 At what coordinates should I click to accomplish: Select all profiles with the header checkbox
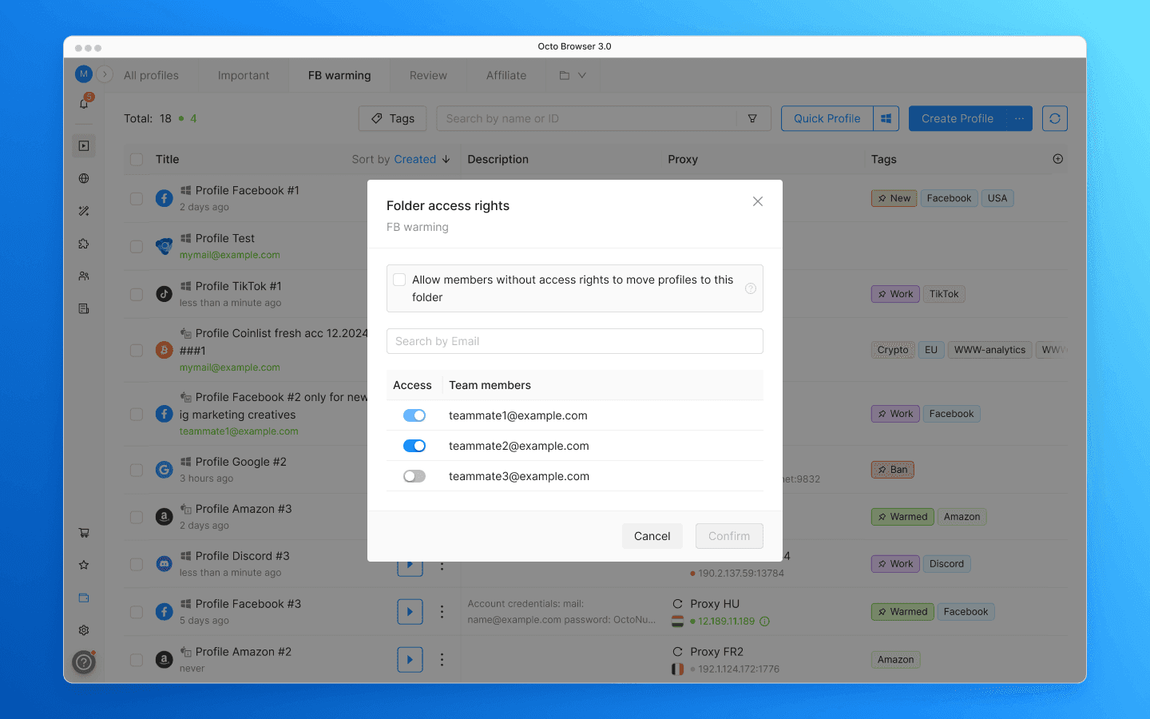(137, 160)
